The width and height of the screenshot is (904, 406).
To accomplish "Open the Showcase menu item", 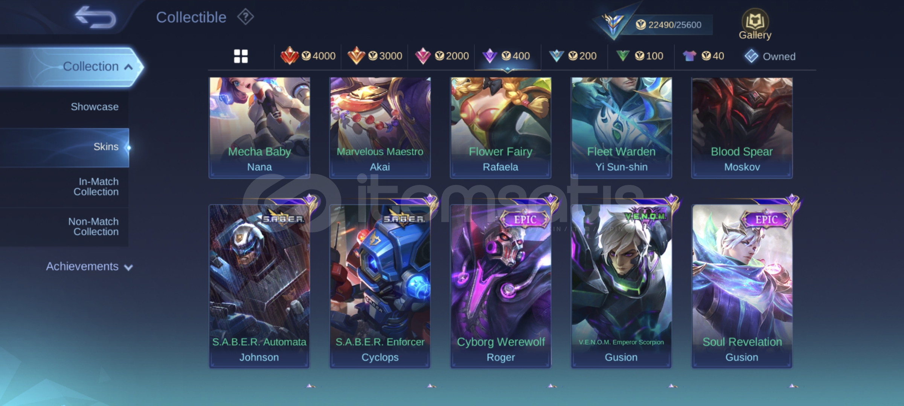I will [95, 107].
